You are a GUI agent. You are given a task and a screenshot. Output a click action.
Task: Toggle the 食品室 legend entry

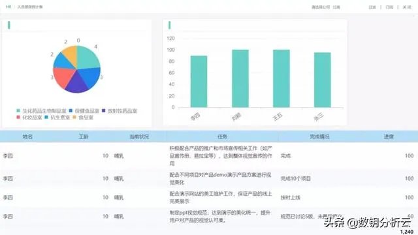[83, 117]
